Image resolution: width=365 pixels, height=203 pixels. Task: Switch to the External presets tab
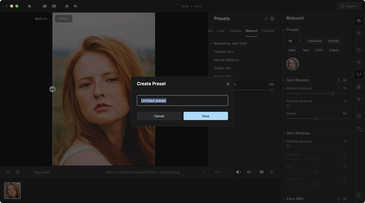pyautogui.click(x=268, y=31)
